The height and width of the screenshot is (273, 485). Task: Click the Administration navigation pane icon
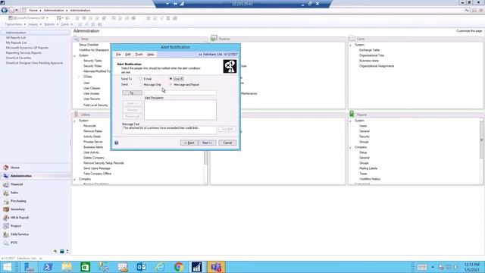6,176
